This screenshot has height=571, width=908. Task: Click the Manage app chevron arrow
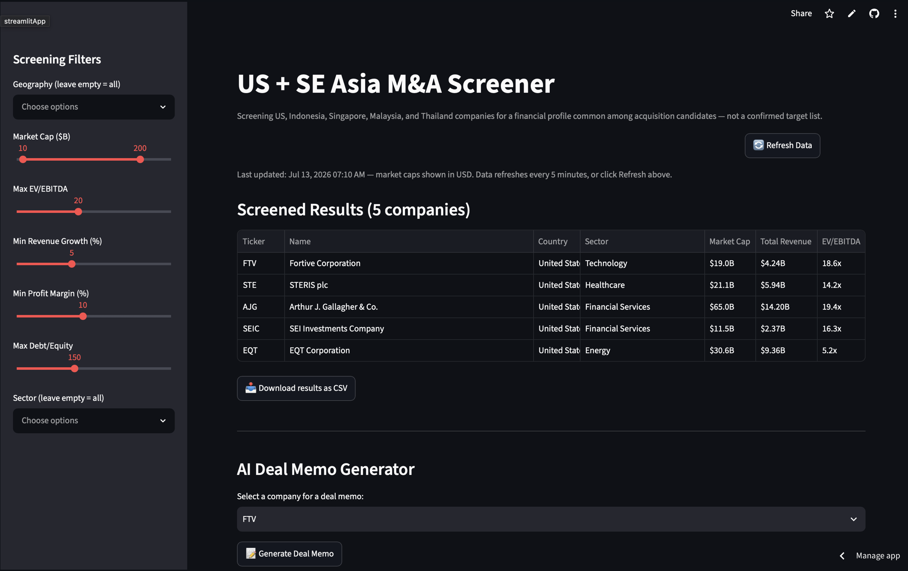point(842,556)
